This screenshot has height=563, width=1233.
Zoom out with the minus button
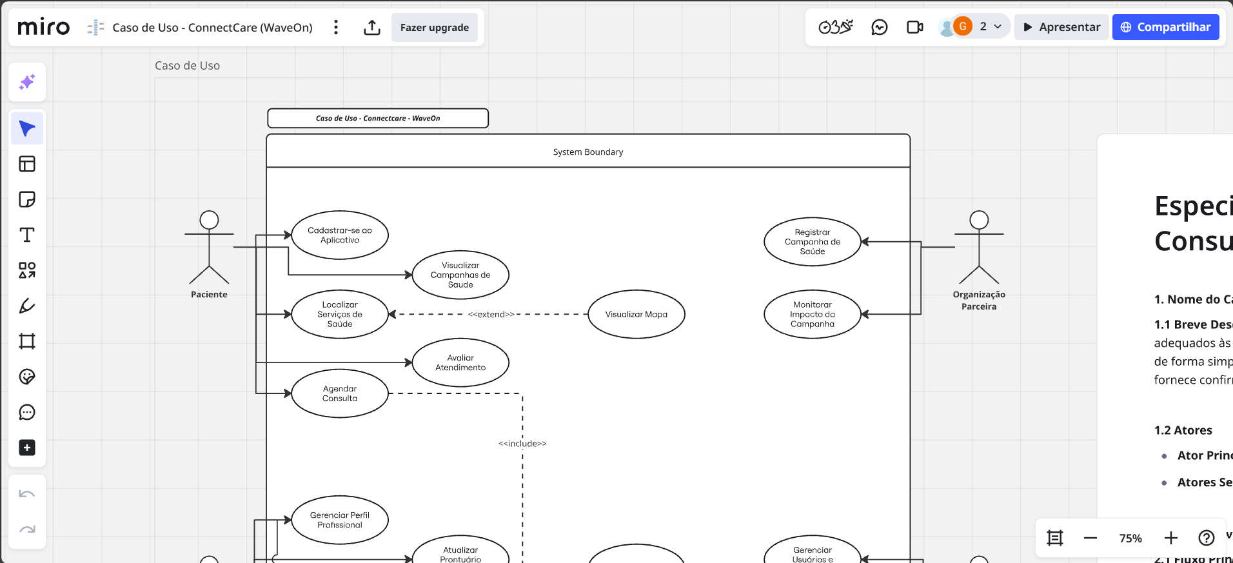(x=1090, y=538)
